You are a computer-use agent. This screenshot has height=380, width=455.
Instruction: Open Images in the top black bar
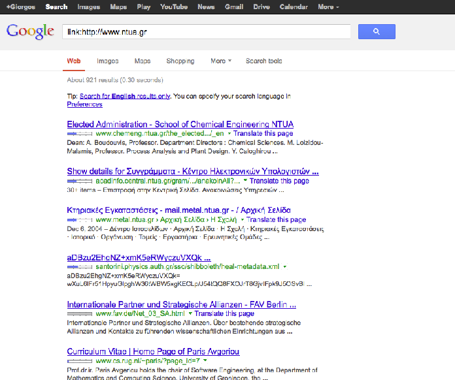tap(89, 7)
